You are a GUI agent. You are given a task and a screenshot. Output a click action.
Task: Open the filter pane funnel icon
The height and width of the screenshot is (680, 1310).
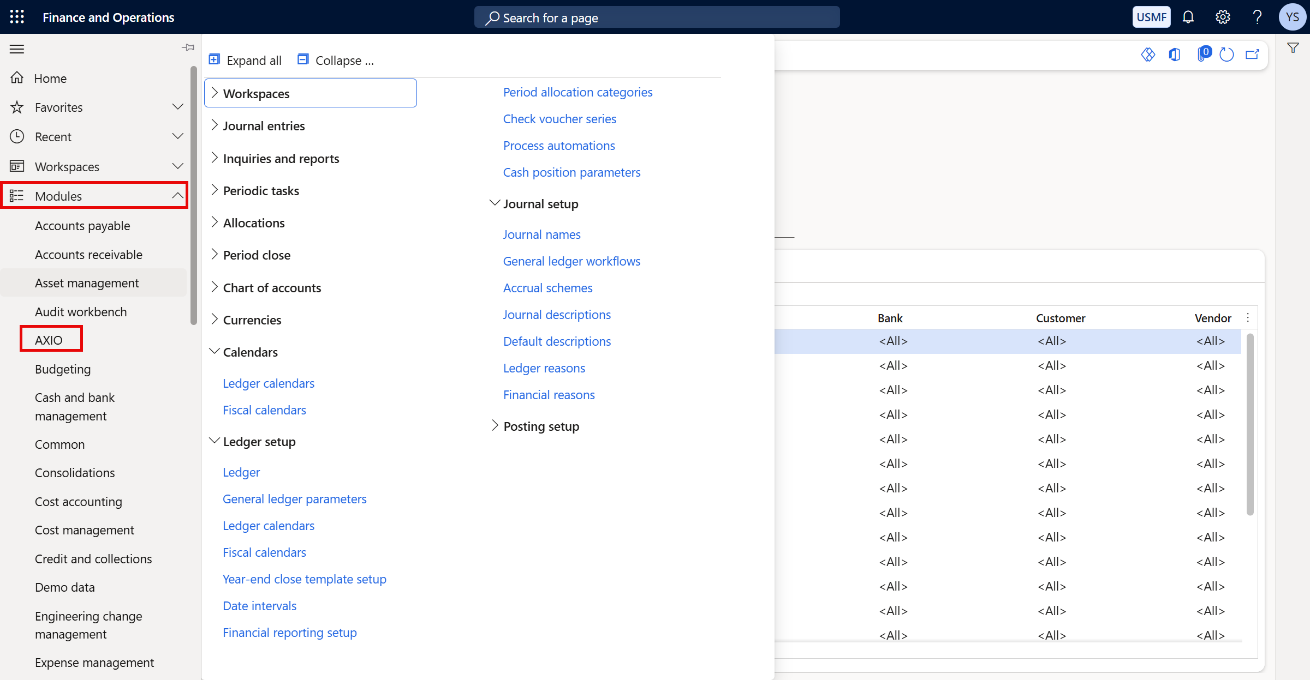1293,47
